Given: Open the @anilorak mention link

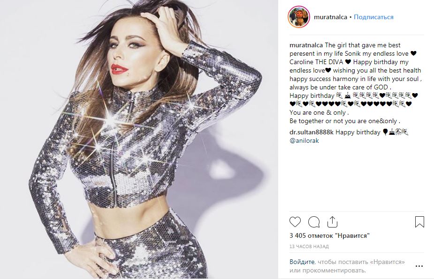Looking at the screenshot, I should (304, 140).
